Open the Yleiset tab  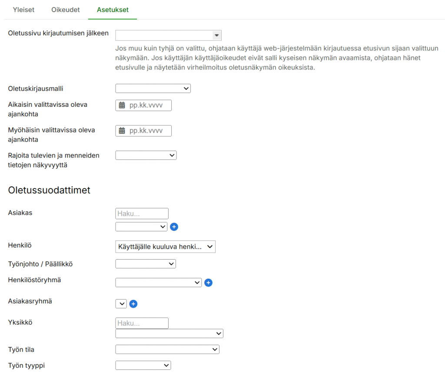tap(23, 10)
